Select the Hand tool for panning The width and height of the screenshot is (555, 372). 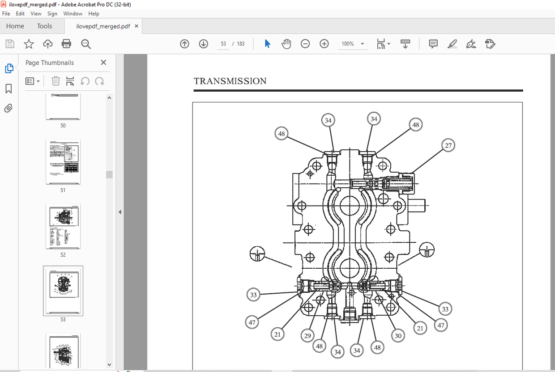coord(286,44)
